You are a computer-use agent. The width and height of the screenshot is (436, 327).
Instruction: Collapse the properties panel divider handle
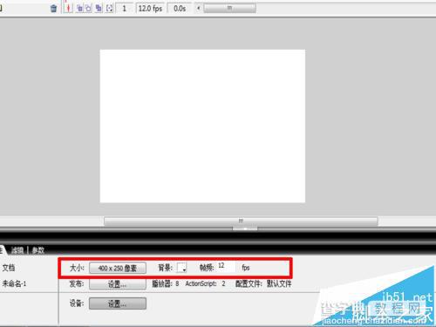[x=245, y=228]
